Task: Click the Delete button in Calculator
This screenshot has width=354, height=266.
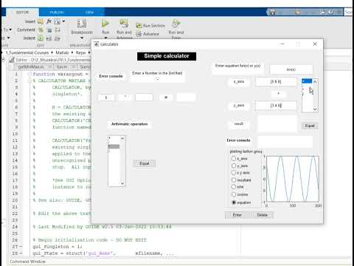Action: point(262,215)
